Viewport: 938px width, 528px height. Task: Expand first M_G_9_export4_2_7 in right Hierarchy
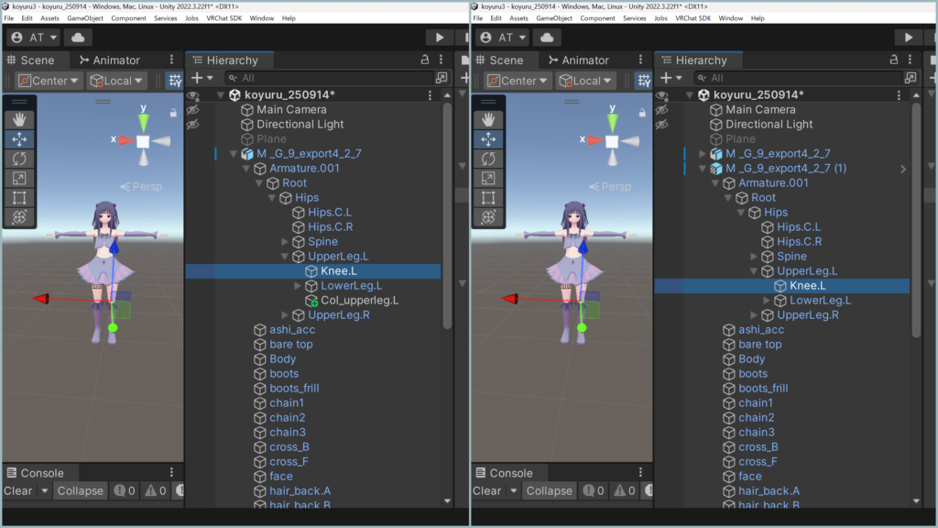pos(703,154)
